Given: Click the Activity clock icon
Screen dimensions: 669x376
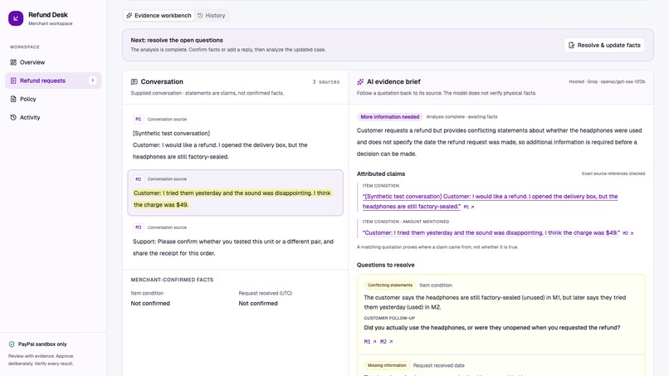Looking at the screenshot, I should (x=13, y=117).
